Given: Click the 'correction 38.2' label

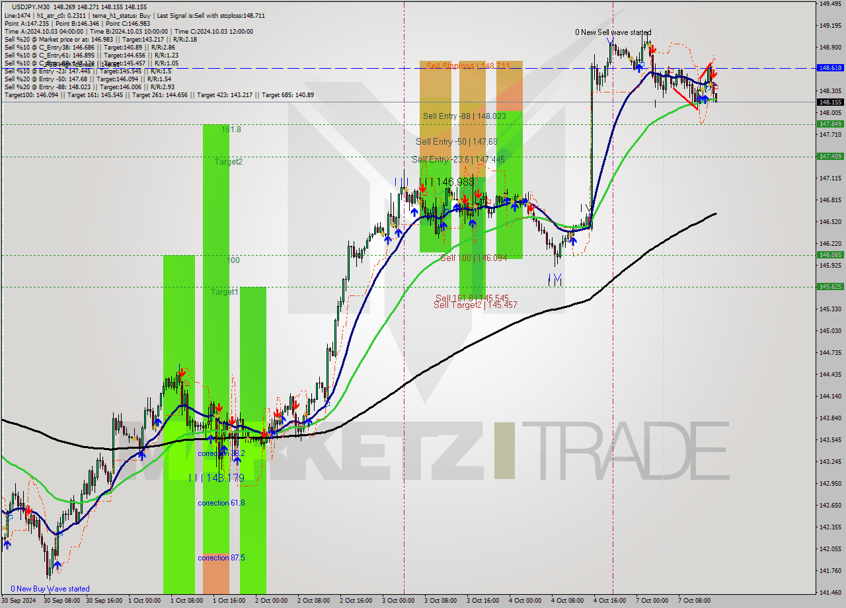Looking at the screenshot, I should (x=221, y=453).
